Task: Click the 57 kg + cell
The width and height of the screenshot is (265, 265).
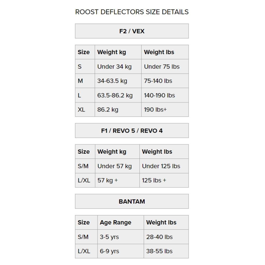Action: 117,180
